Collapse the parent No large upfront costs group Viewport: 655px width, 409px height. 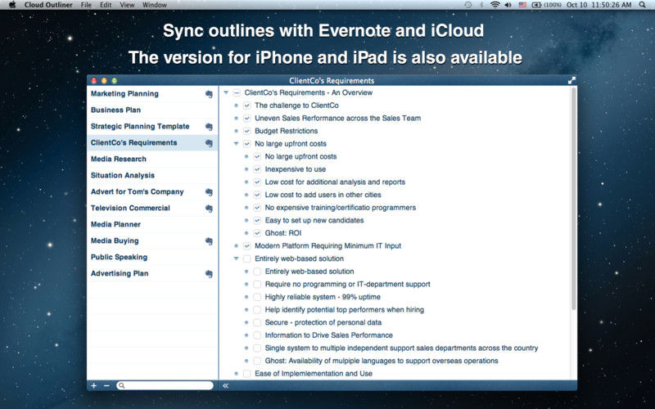(x=236, y=144)
